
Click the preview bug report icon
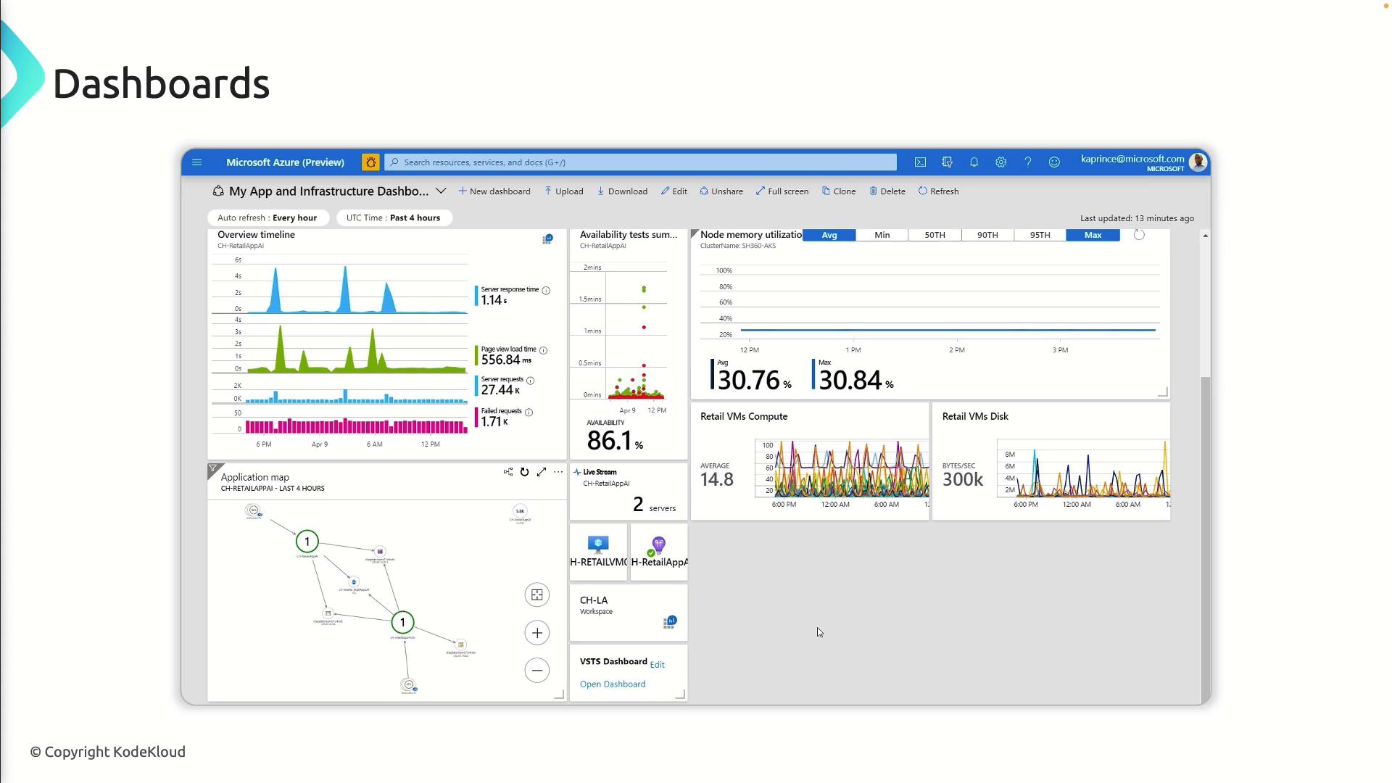370,162
